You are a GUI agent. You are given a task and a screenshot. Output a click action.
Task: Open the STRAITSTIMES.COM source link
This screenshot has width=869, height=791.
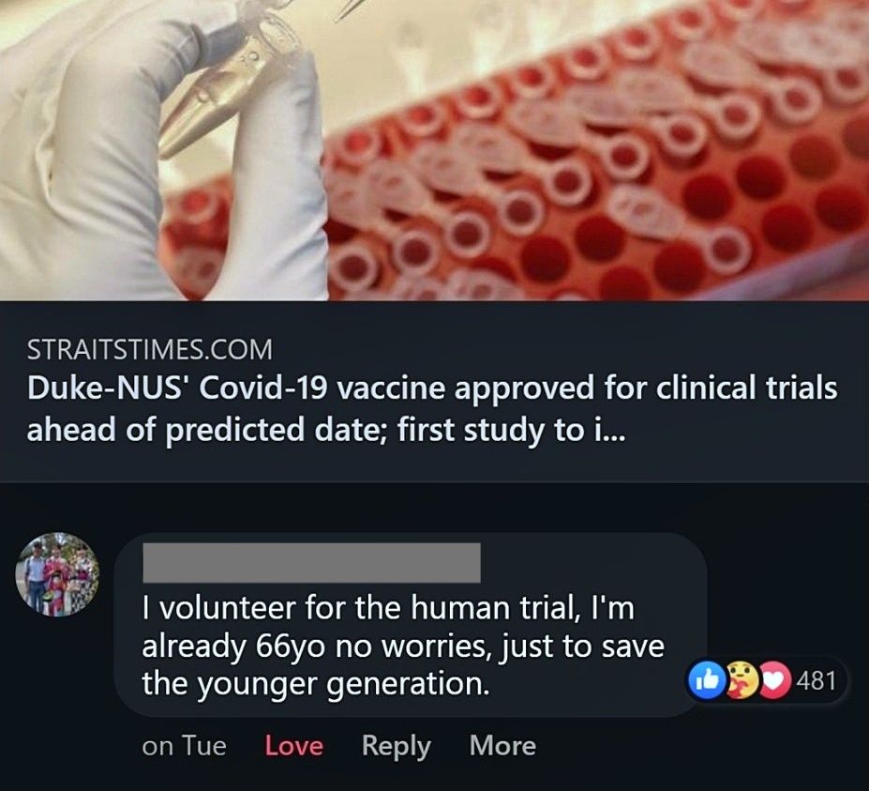click(x=150, y=350)
